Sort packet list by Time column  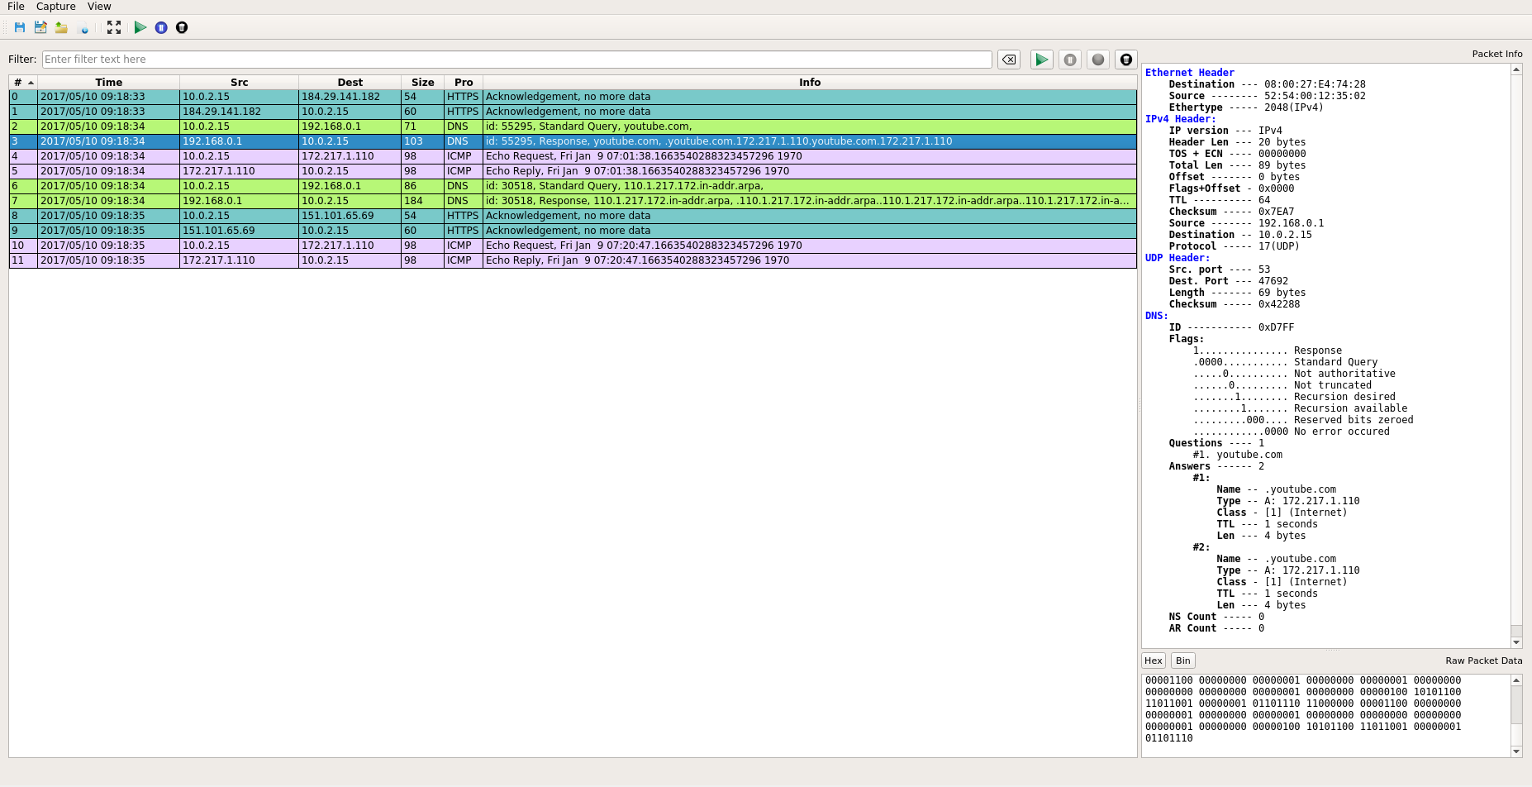(108, 83)
